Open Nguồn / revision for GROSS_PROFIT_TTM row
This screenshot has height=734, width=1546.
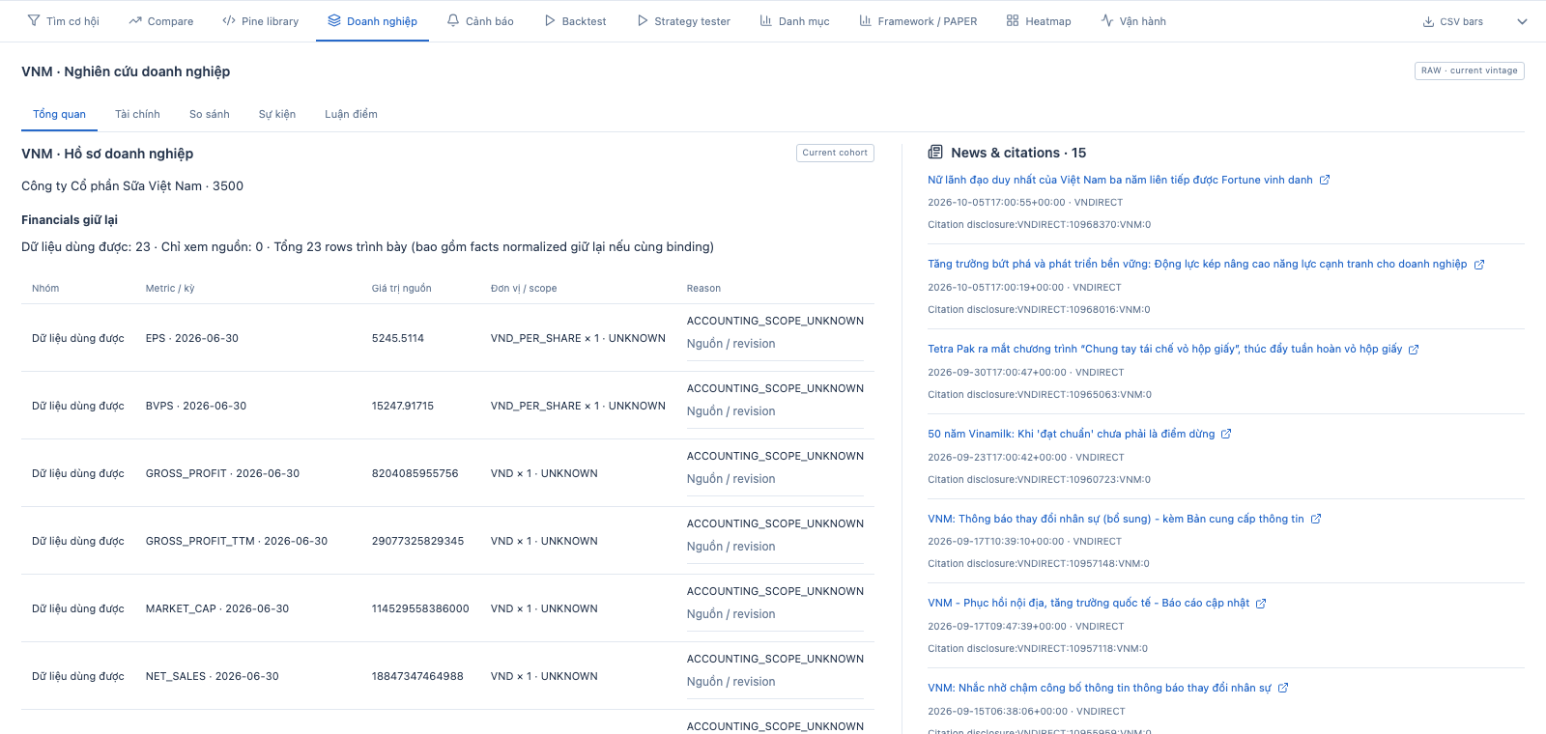[730, 547]
